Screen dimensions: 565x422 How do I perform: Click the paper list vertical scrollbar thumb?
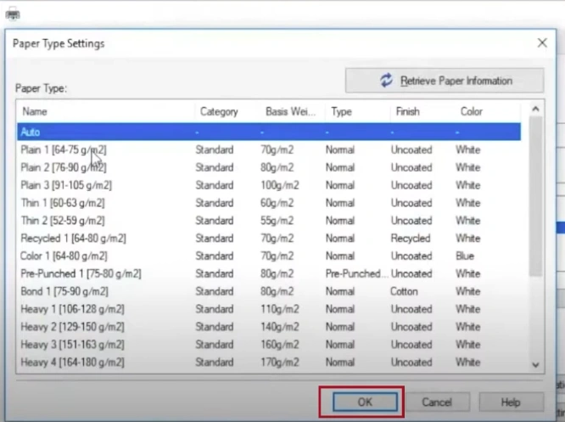coord(536,197)
